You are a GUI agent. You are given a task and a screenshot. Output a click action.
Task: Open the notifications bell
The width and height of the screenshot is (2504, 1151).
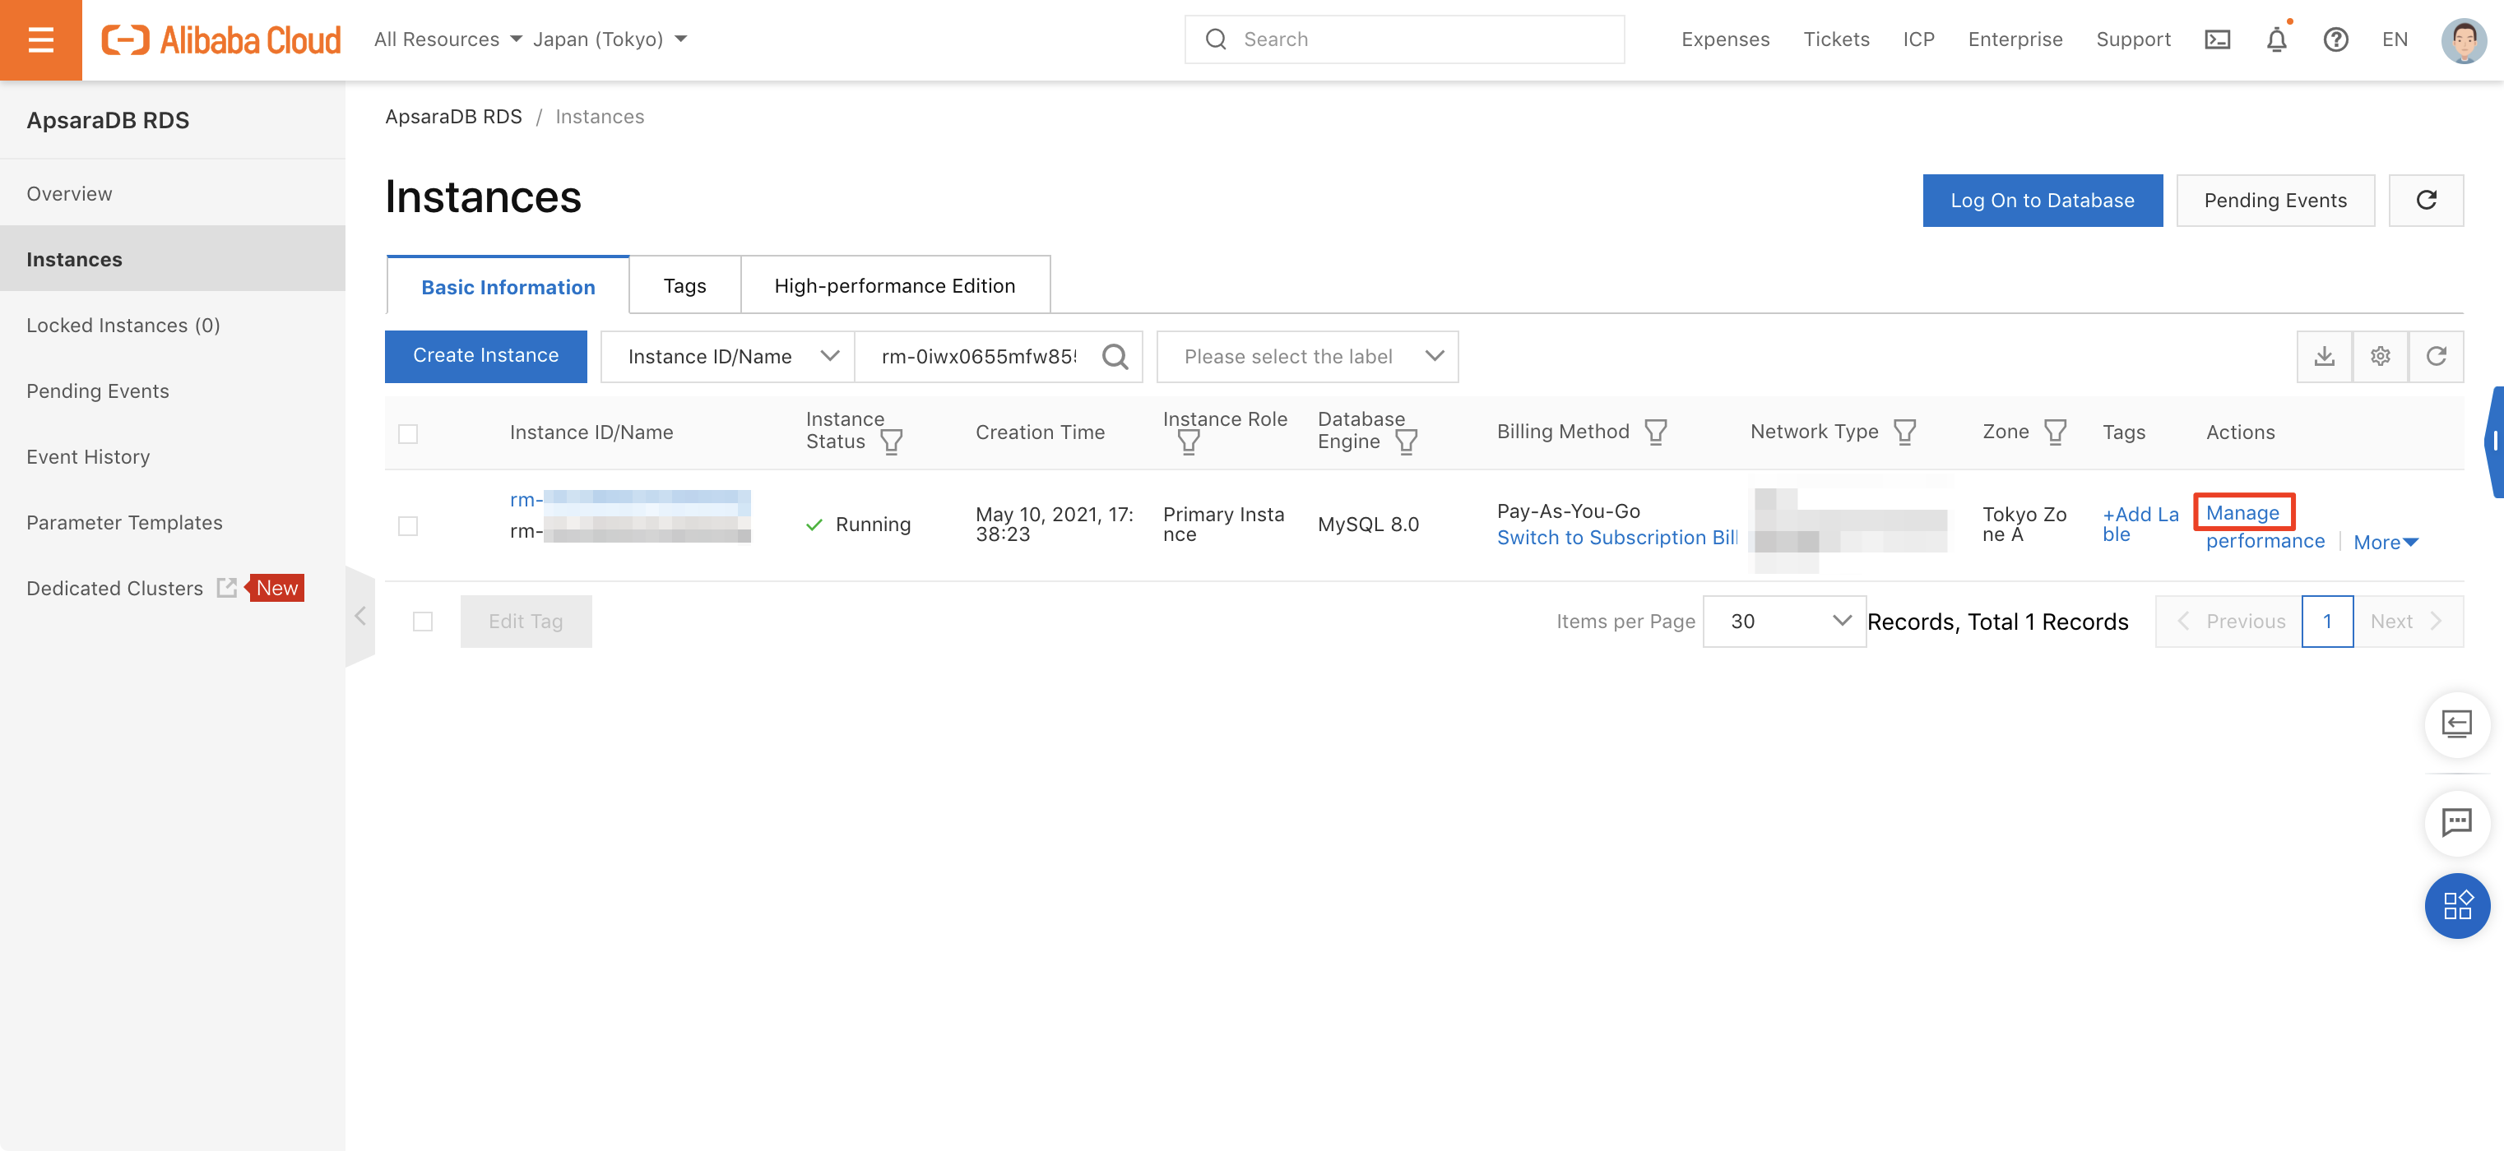[x=2276, y=39]
